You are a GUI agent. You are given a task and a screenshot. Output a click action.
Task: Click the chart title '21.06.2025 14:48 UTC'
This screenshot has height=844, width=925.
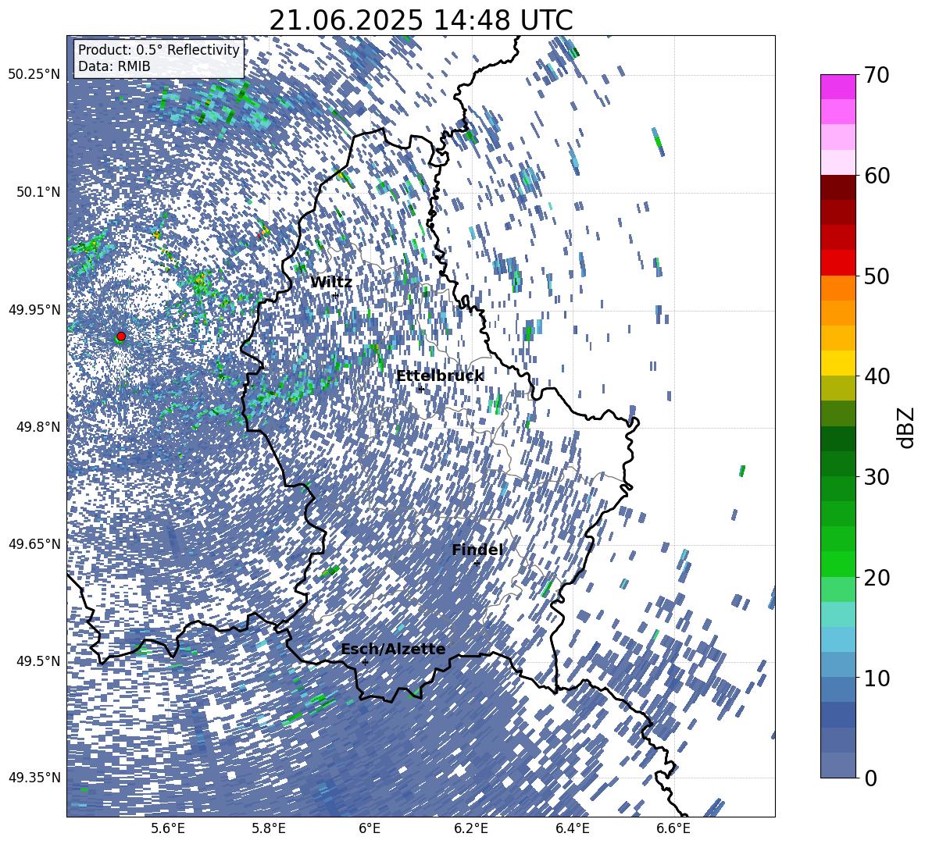[420, 20]
